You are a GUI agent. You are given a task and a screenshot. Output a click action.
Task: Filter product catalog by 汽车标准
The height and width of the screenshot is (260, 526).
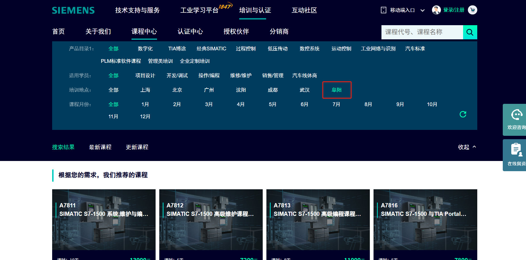415,49
